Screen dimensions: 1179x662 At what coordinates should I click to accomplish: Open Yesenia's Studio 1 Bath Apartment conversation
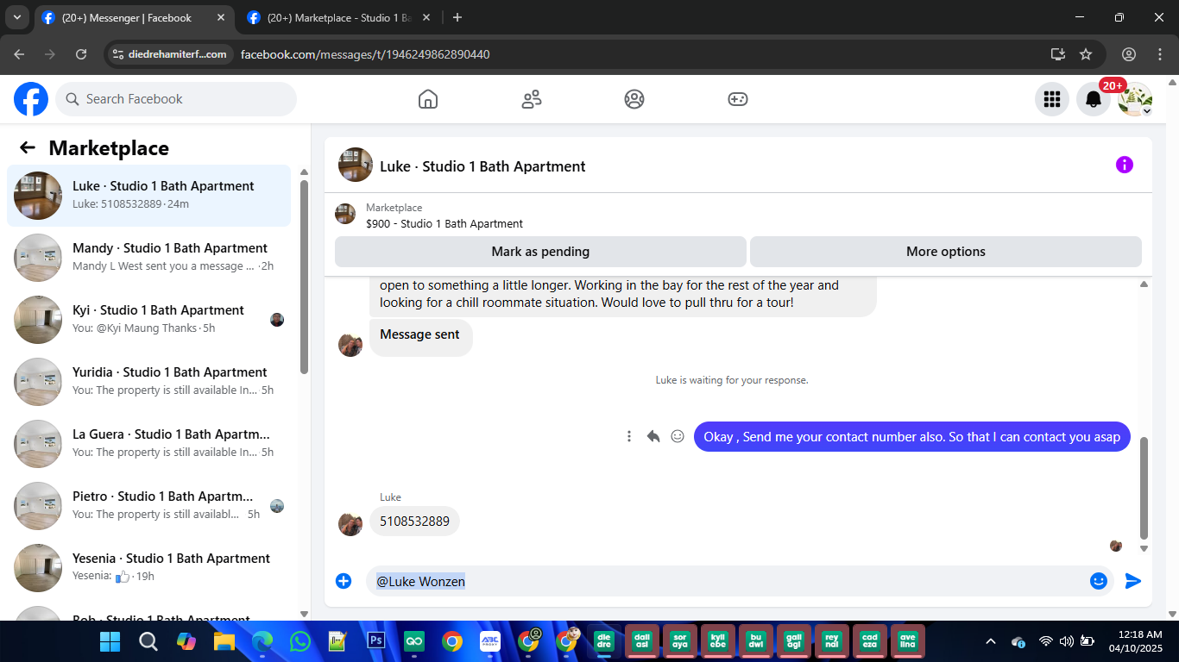[x=149, y=568]
